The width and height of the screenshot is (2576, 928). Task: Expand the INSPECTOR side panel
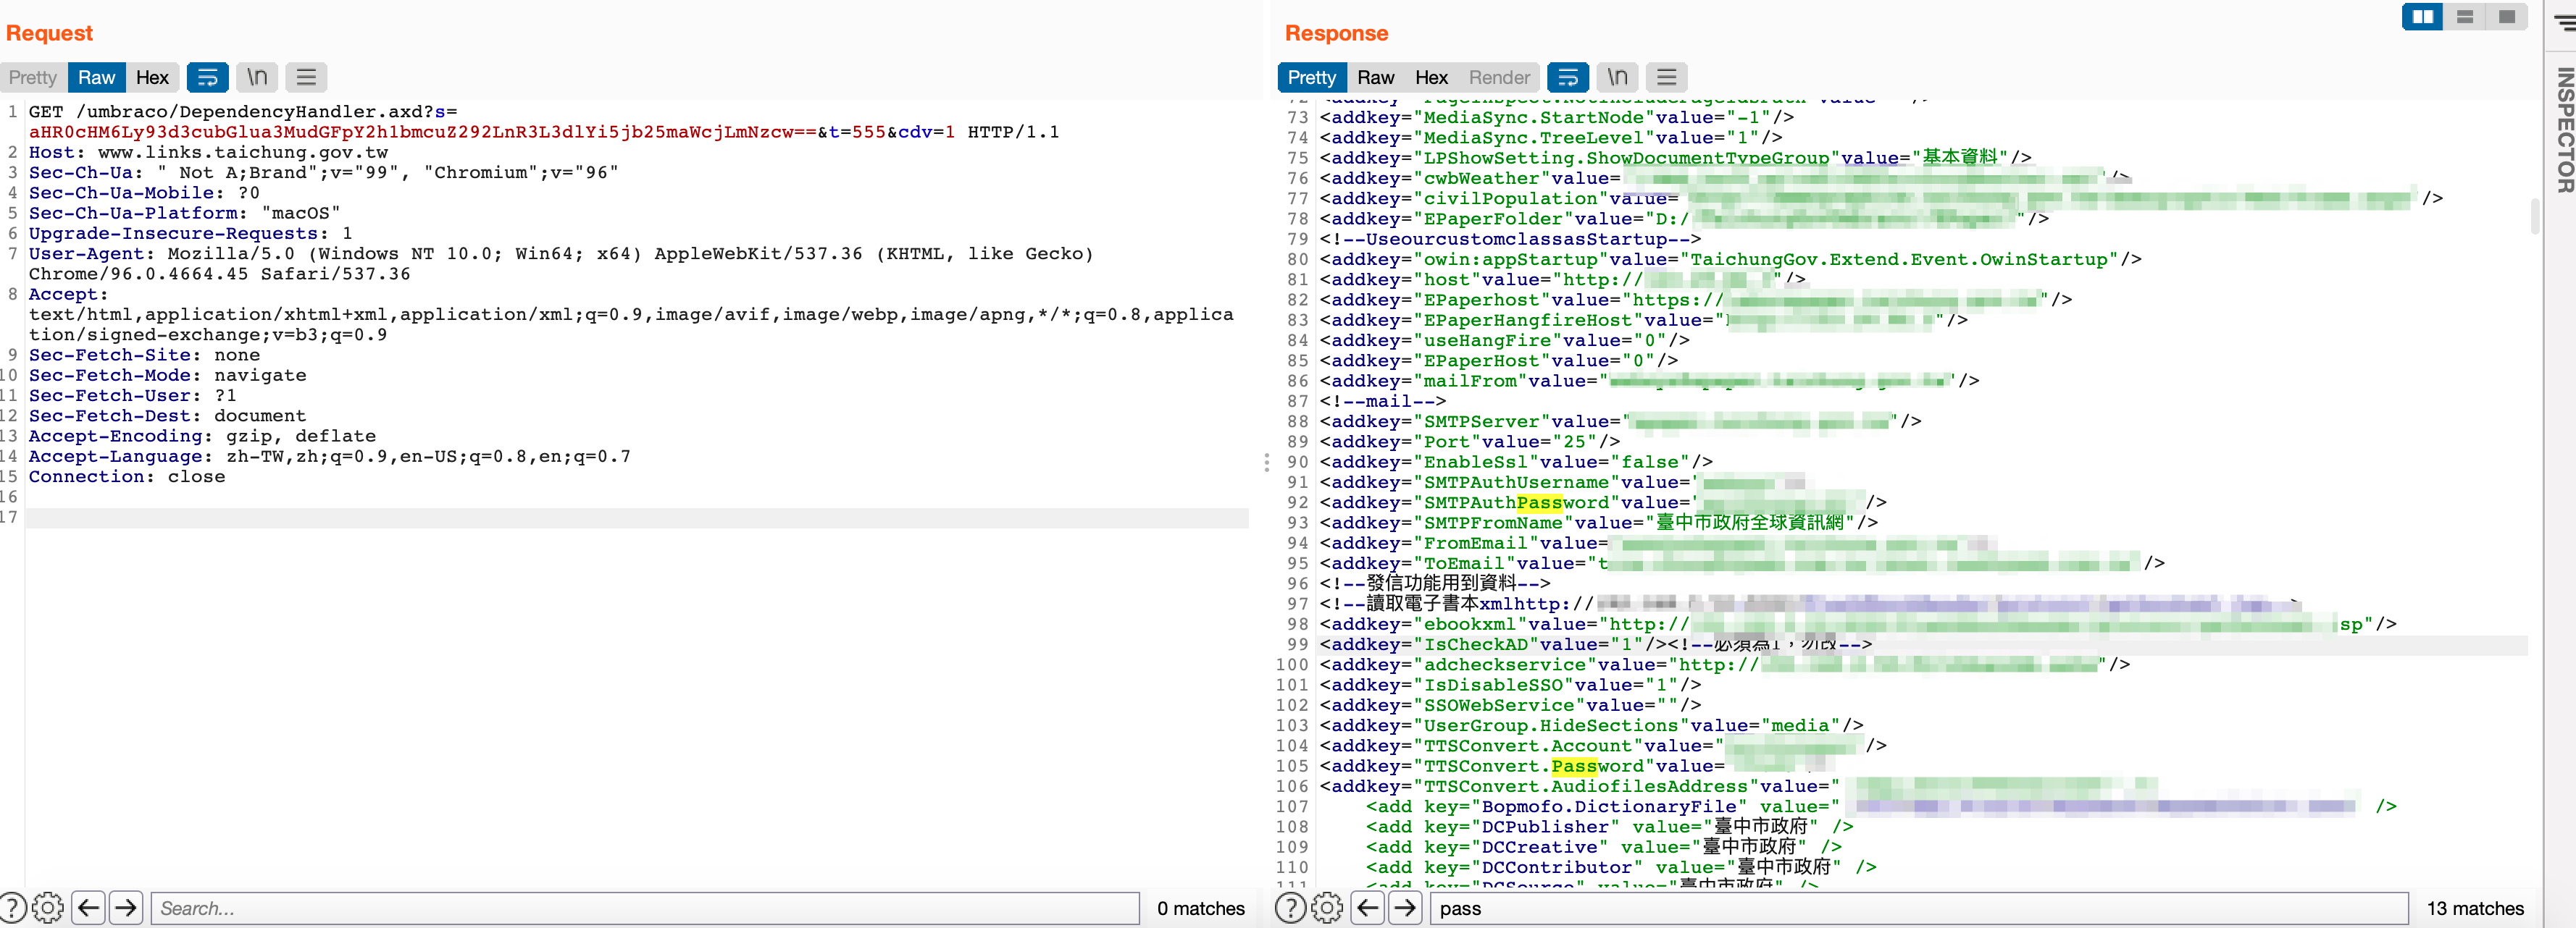pyautogui.click(x=2565, y=130)
